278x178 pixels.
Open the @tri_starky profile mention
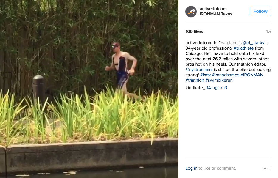253,43
